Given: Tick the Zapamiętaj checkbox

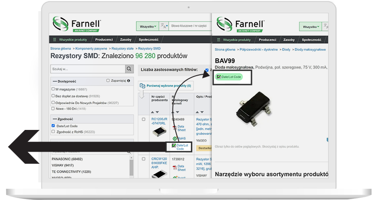Looking at the screenshot, I should pos(108,81).
